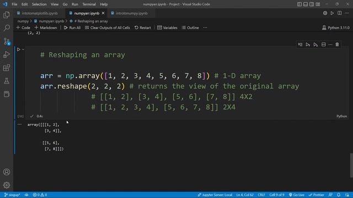Open the Testing flask view
The height and width of the screenshot is (198, 353).
7,81
